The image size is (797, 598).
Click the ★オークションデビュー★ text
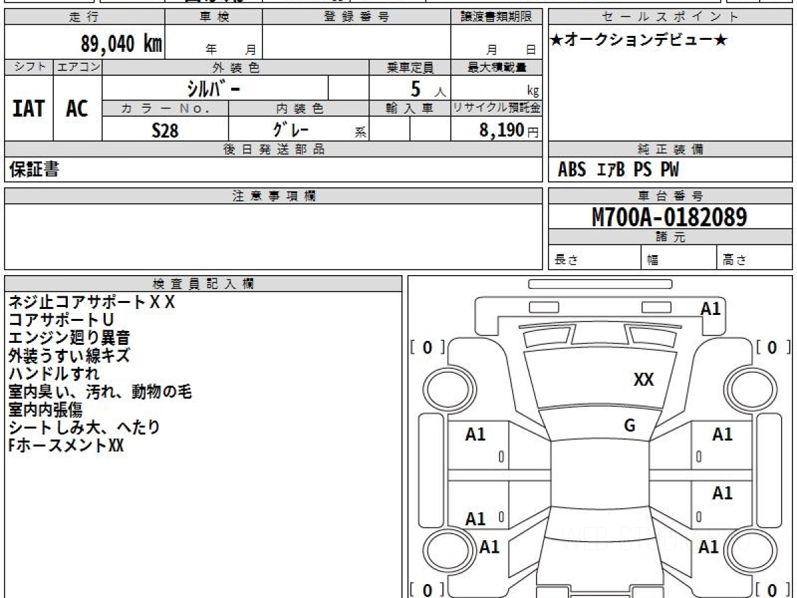[639, 41]
